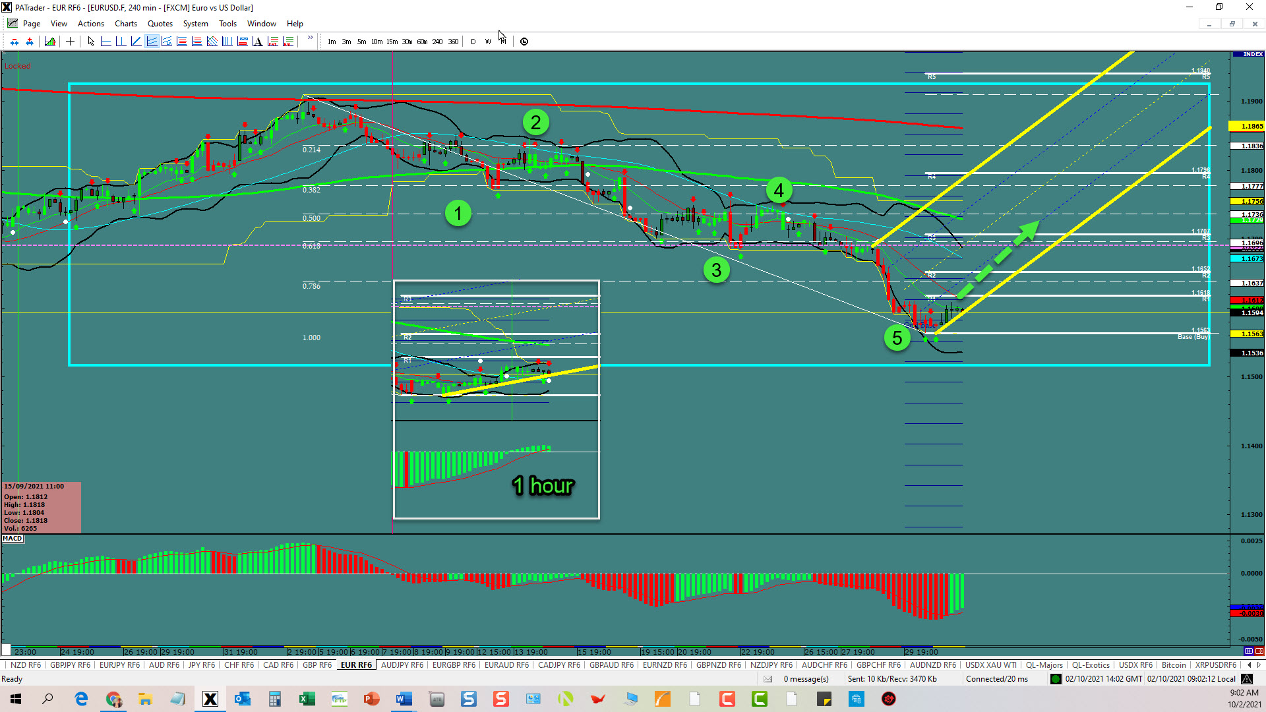Select the 240 minute timeframe
Viewport: 1266px width, 712px height.
[x=437, y=42]
